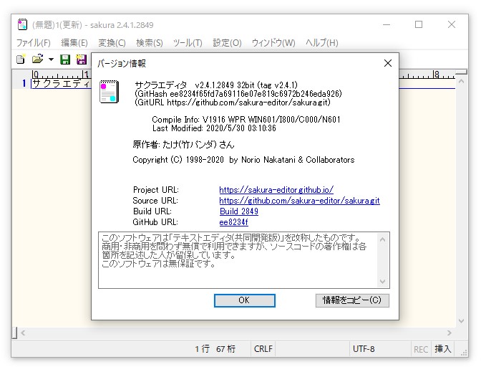481x372 pixels.
Task: Open the sakura-editor.github.io Project URL link
Action: 276,190
